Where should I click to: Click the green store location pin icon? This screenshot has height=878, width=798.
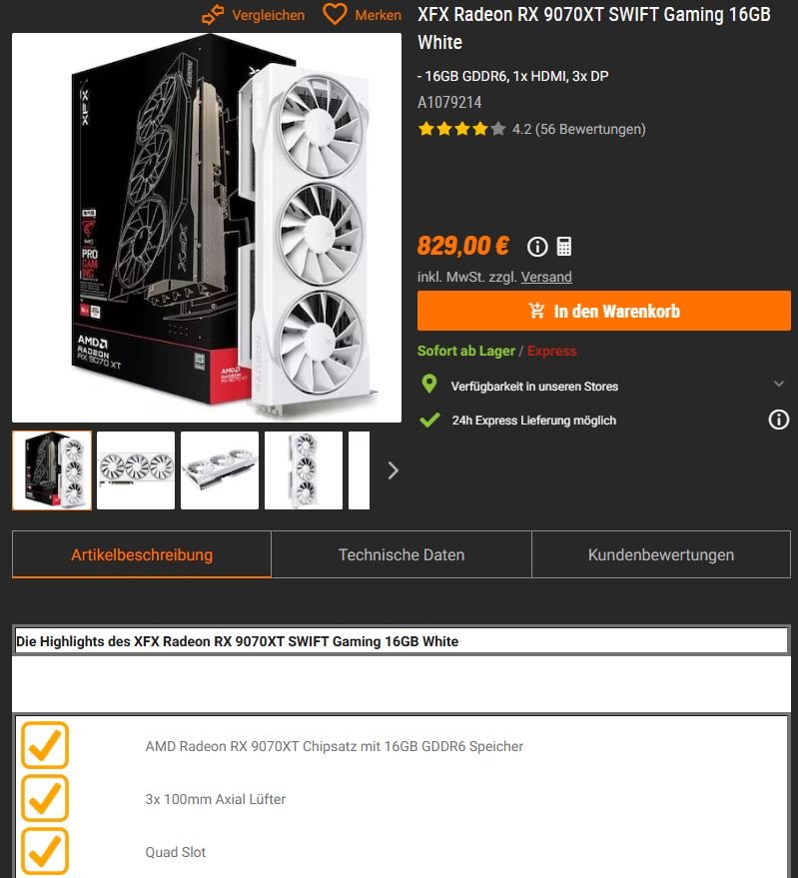pos(429,385)
